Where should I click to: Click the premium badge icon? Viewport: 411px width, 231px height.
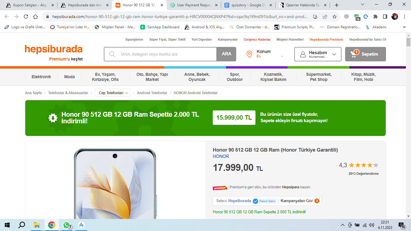click(220, 188)
